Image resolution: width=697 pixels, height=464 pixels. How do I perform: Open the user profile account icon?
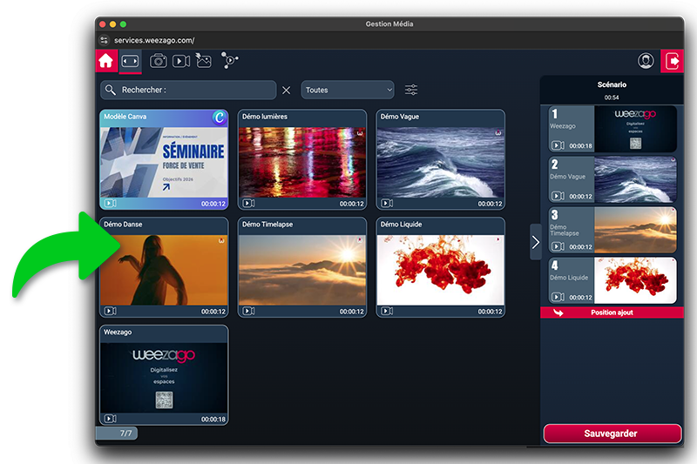[x=646, y=61]
